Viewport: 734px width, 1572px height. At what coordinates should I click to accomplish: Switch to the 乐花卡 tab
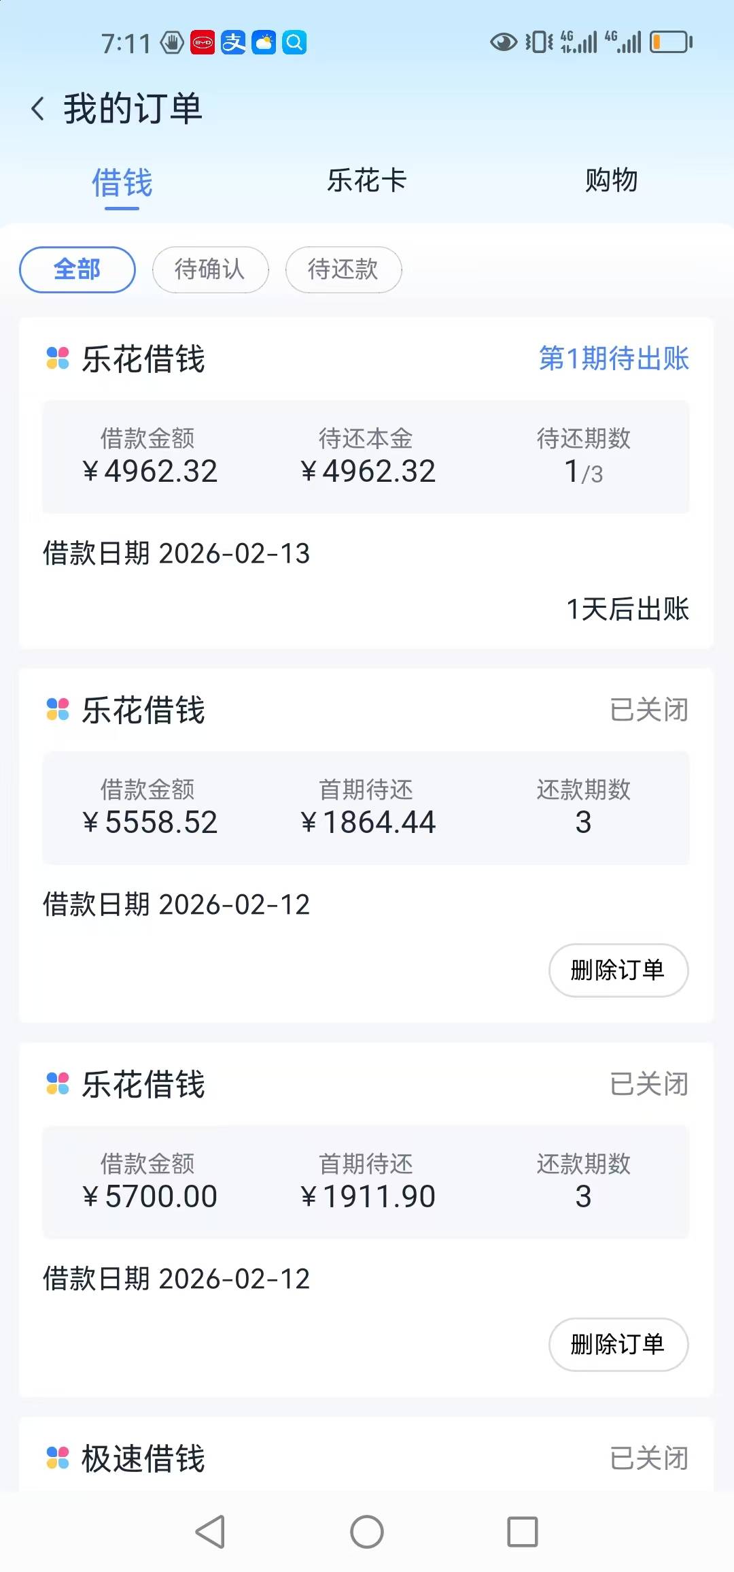point(367,181)
